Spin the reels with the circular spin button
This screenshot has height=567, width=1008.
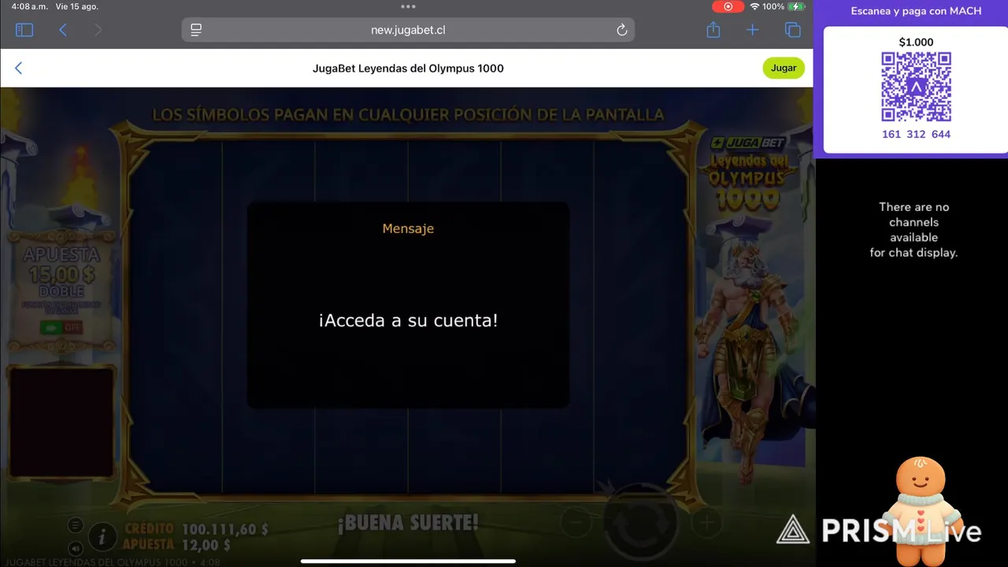click(x=640, y=523)
